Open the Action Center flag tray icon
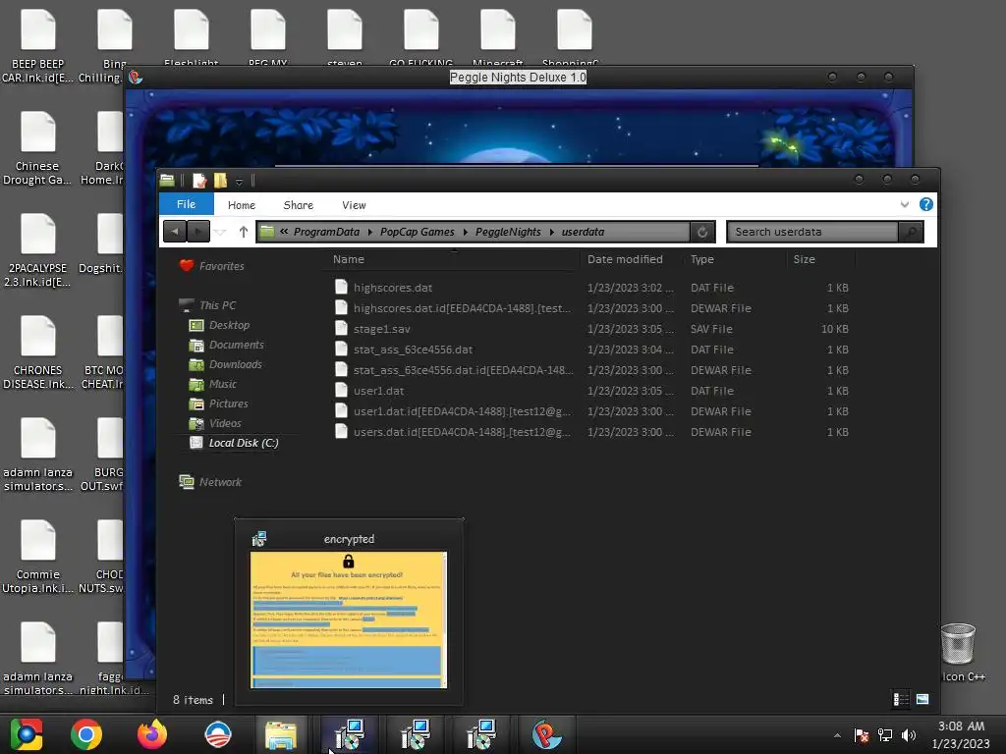Screen dimensions: 1006x754 tap(861, 735)
